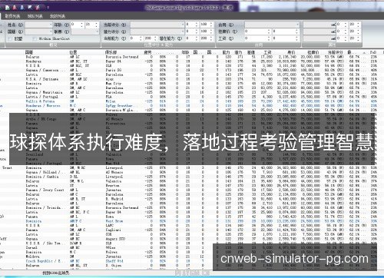The height and width of the screenshot is (278, 384).
Task: Open the leftmost list tab in the ribbon
Action: (12, 16)
